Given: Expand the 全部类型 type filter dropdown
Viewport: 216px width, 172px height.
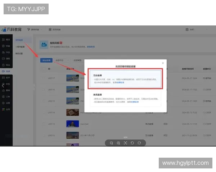Looking at the screenshot, I should 78,60.
